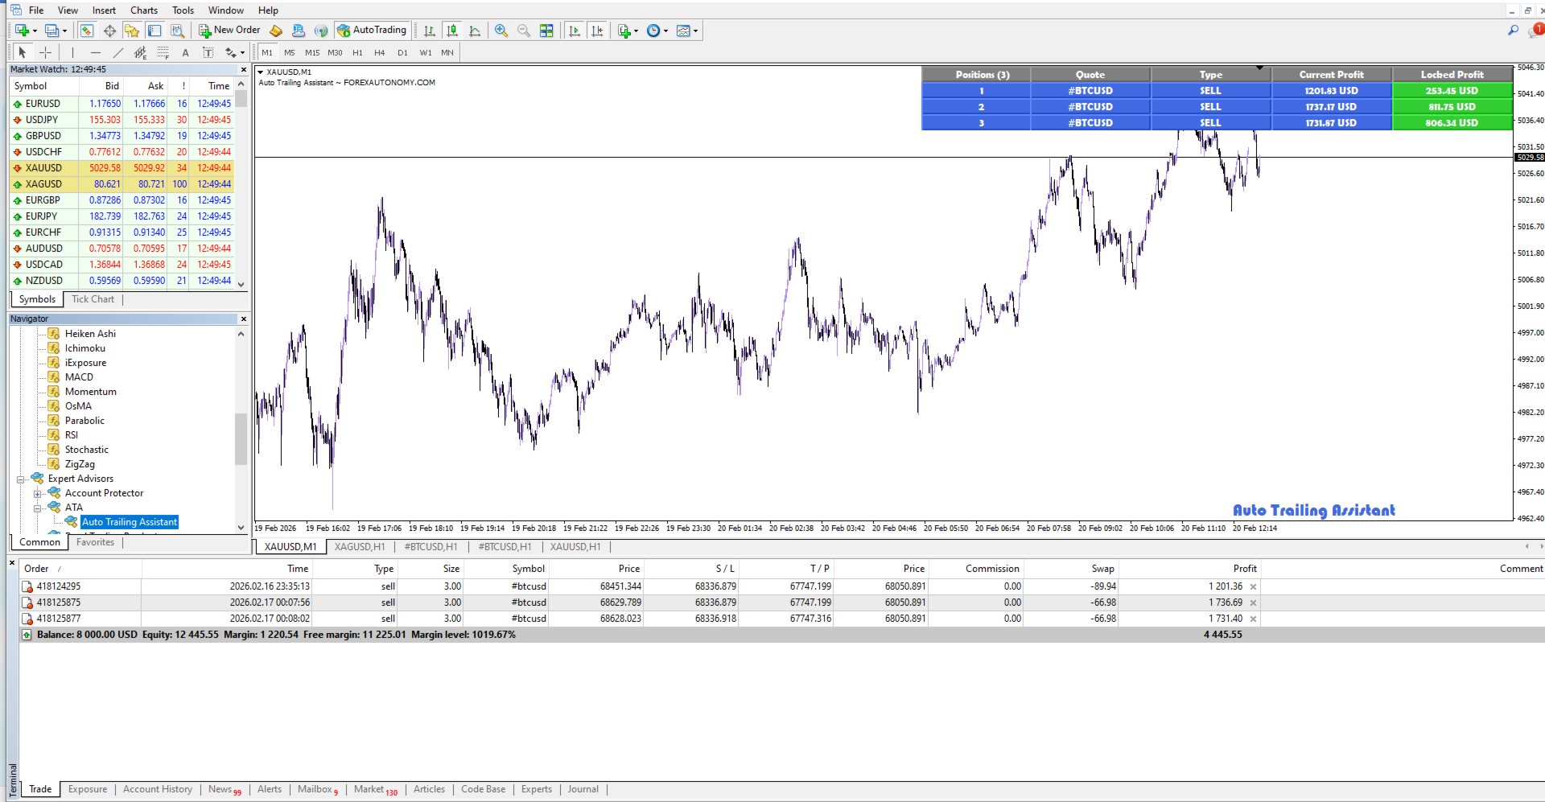This screenshot has height=802, width=1545.
Task: Select the Cursor tool
Action: [23, 52]
